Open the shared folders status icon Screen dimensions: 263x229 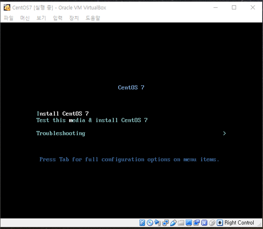[181, 223]
